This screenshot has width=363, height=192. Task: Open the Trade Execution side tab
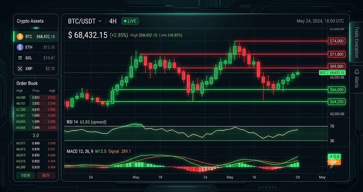click(356, 42)
